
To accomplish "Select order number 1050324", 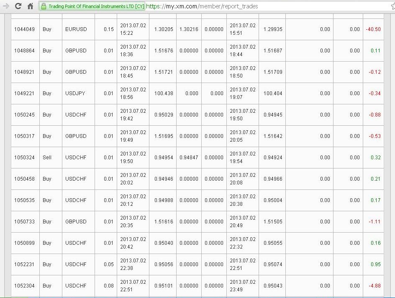I will coord(24,158).
